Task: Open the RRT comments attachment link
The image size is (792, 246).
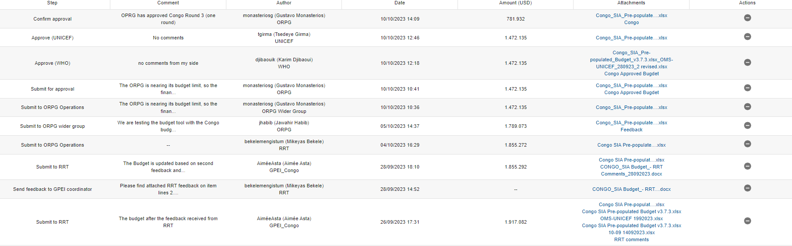Action: (631, 240)
